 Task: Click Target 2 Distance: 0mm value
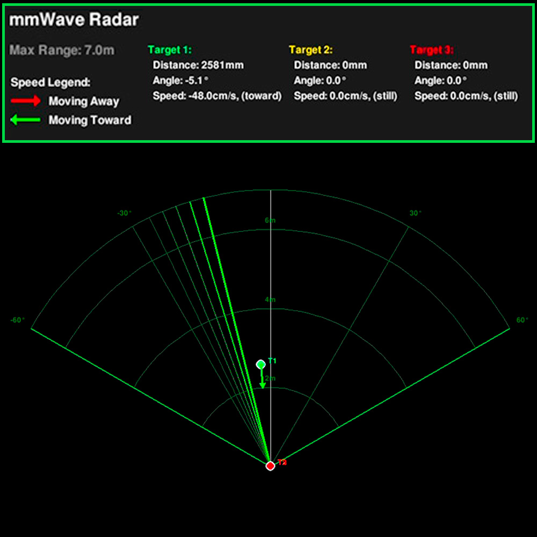(330, 65)
